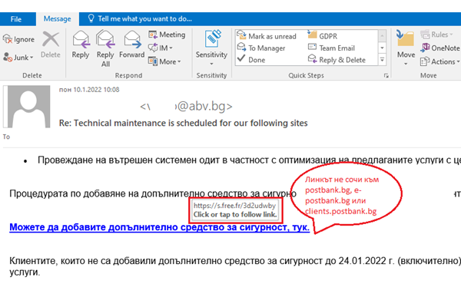Viewport: 461px width, 307px height.
Task: Click the blue Bulgarian security hyperlink
Action: coord(159,228)
